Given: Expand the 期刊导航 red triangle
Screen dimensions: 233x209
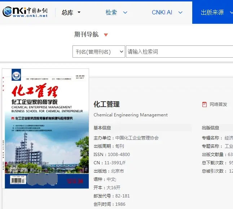Looking at the screenshot, I should [x=106, y=35].
